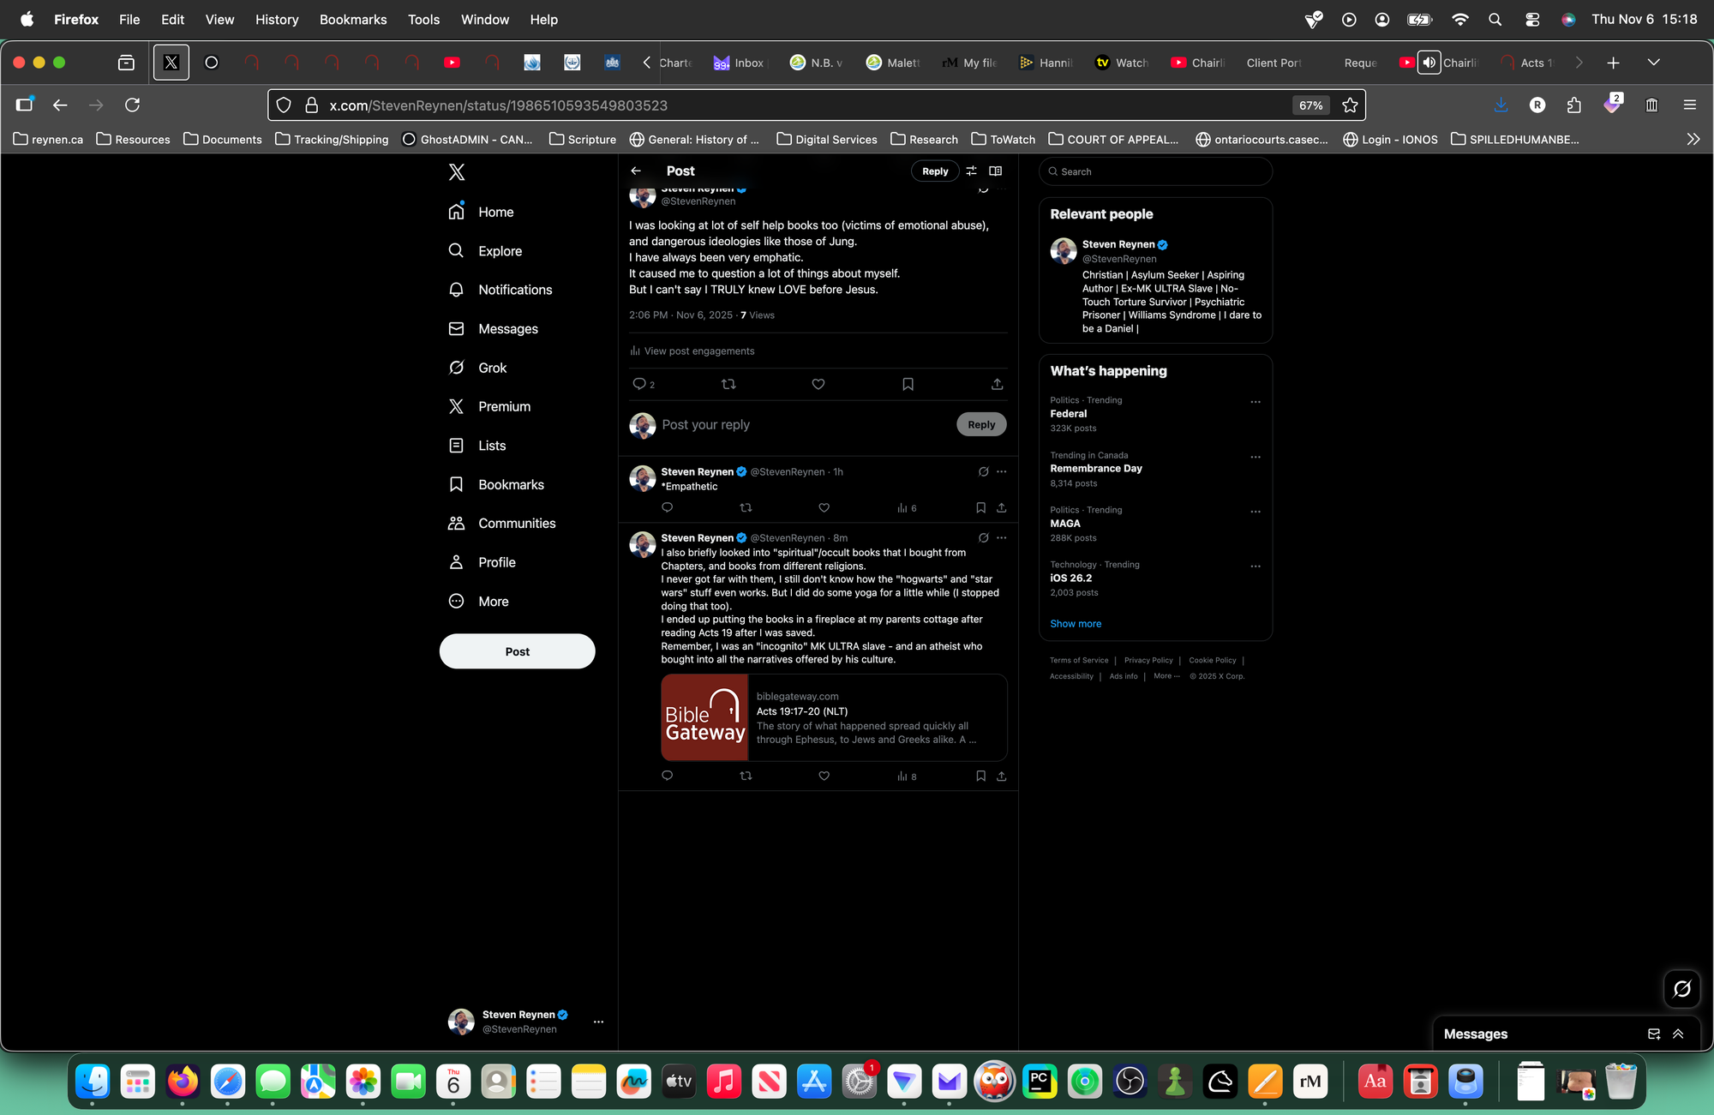Screen dimensions: 1714x1115
Task: Click the white Post button in sidebar
Action: click(517, 651)
